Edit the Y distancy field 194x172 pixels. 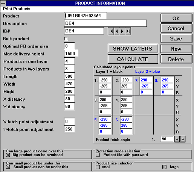point(69,106)
